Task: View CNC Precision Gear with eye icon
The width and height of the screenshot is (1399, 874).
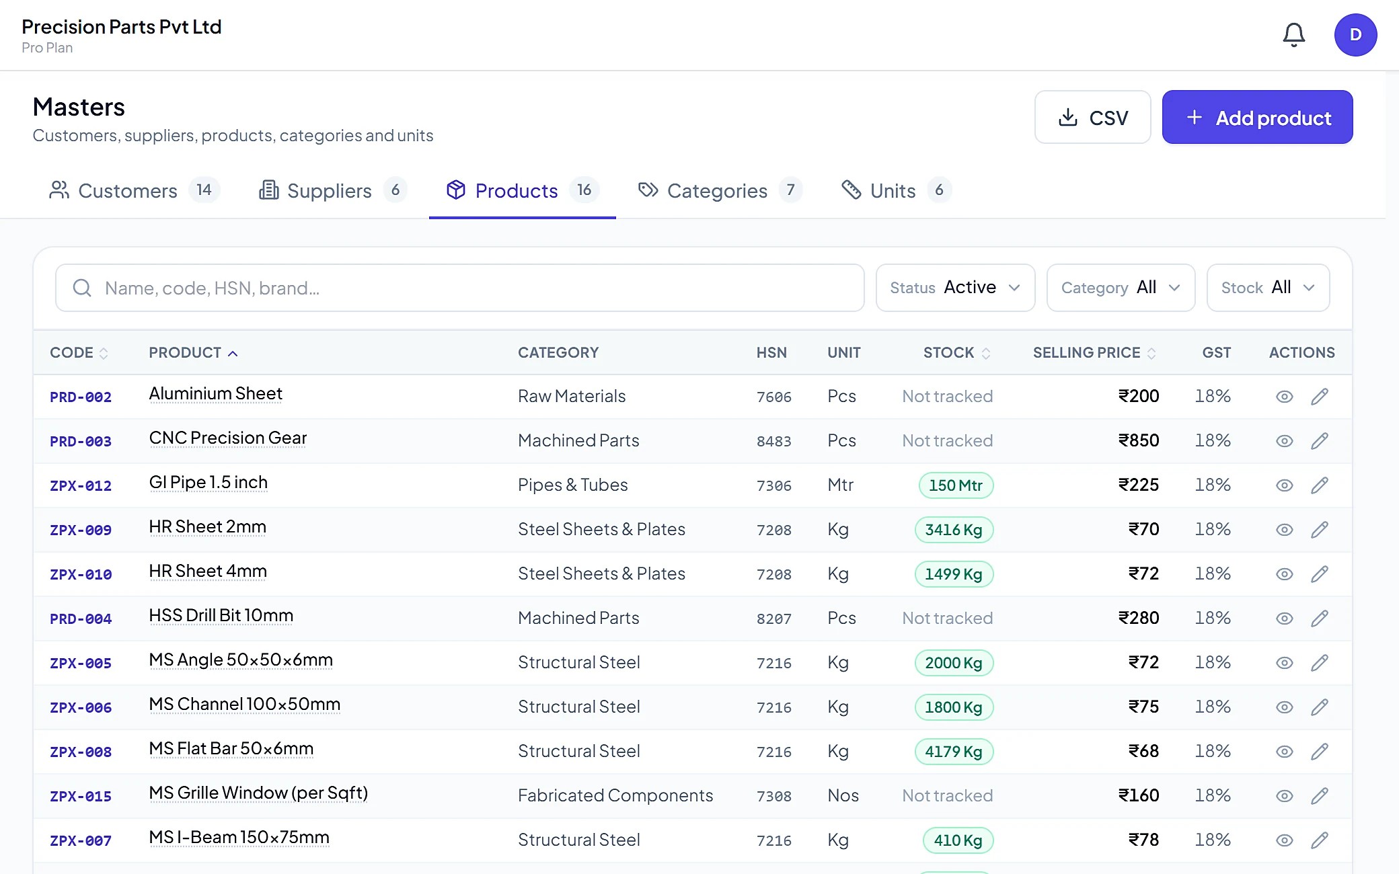Action: click(1284, 441)
